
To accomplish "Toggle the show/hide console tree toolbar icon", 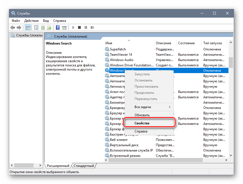I will pyautogui.click(x=28, y=28).
